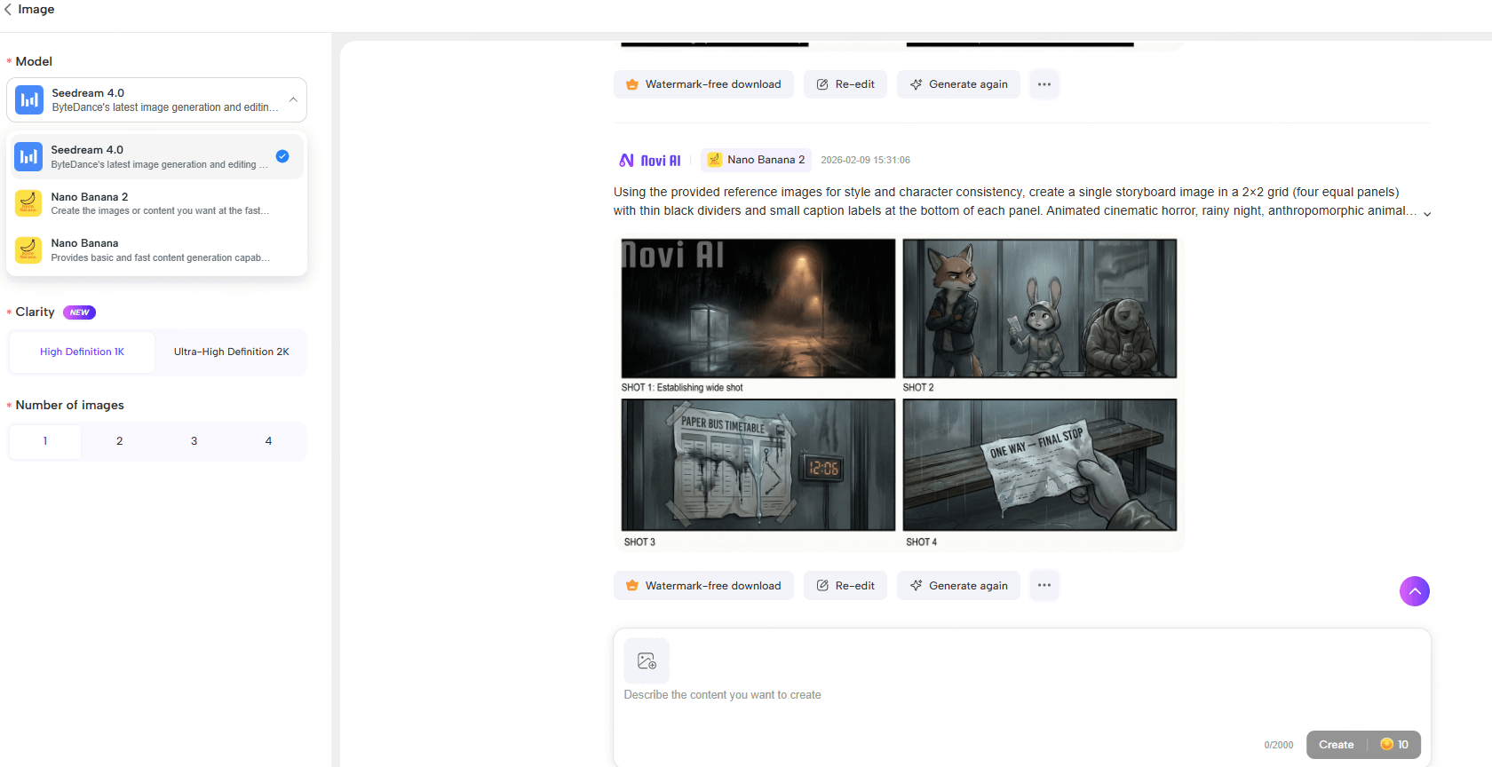Click Re-edit below the storyboard image
This screenshot has height=767, width=1492.
[845, 586]
